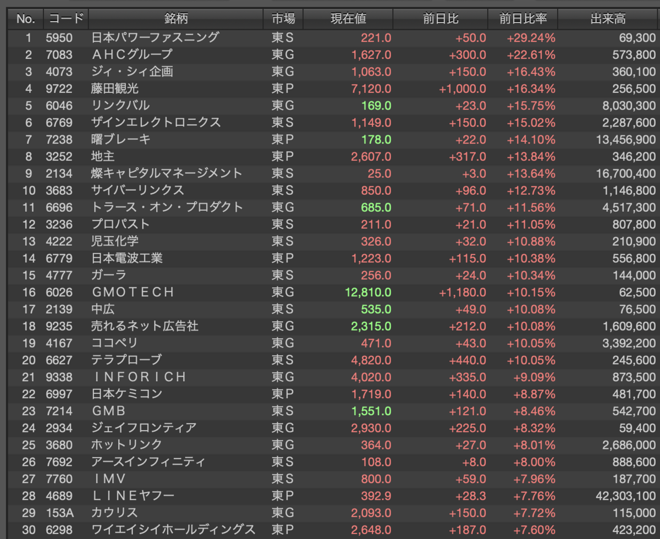Open 藤田観光 row name

(x=114, y=89)
